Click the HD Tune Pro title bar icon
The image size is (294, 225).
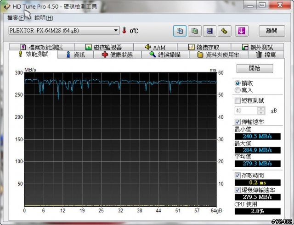click(x=7, y=6)
